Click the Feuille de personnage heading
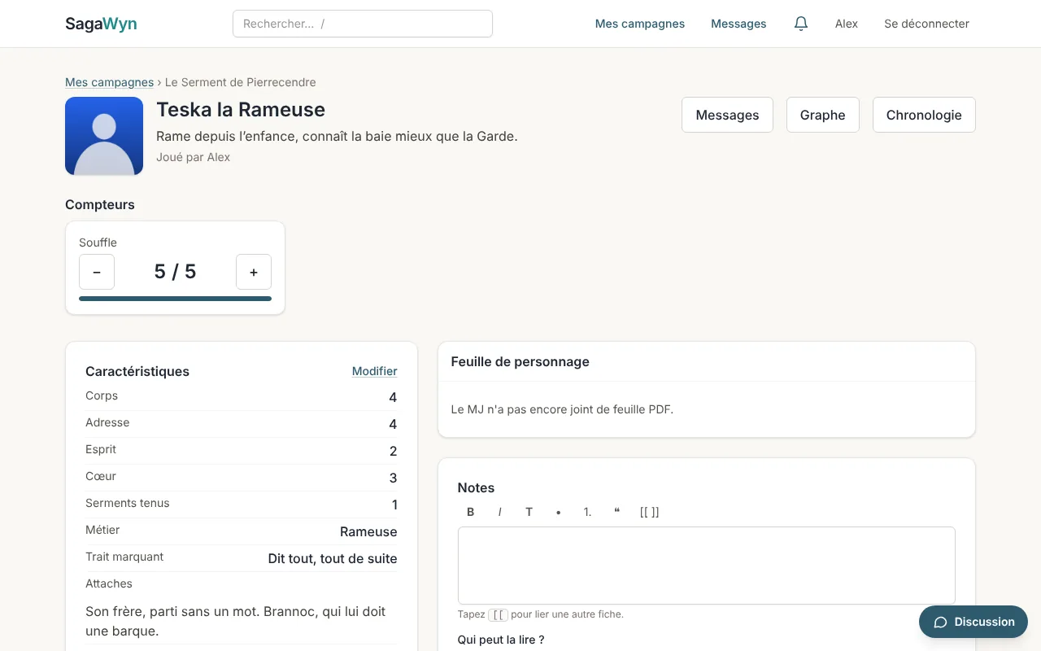This screenshot has width=1041, height=651. click(520, 361)
